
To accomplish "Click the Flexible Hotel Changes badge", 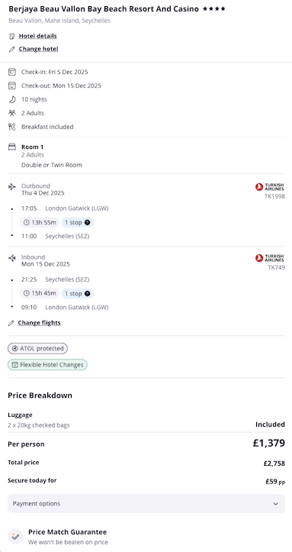I will (47, 365).
